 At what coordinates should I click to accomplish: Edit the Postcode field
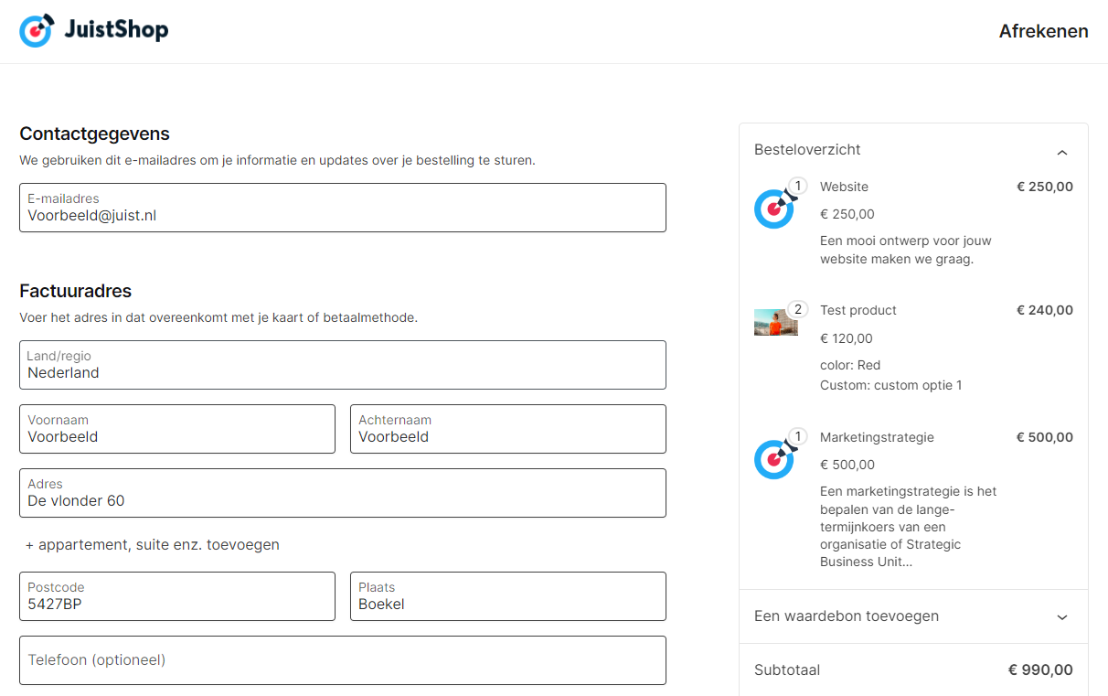176,596
